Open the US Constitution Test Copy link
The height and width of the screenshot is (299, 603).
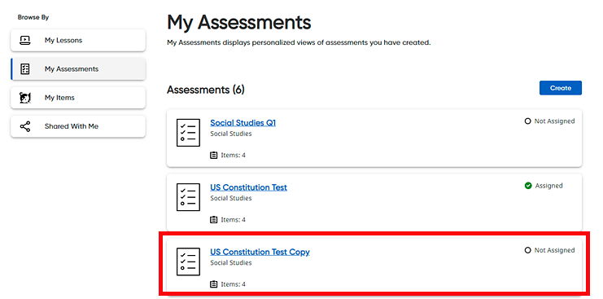pyautogui.click(x=260, y=253)
